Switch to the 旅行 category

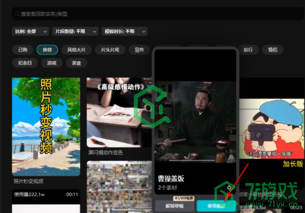(248, 50)
